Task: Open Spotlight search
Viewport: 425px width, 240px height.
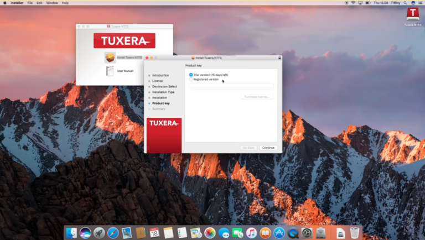Action: point(405,3)
